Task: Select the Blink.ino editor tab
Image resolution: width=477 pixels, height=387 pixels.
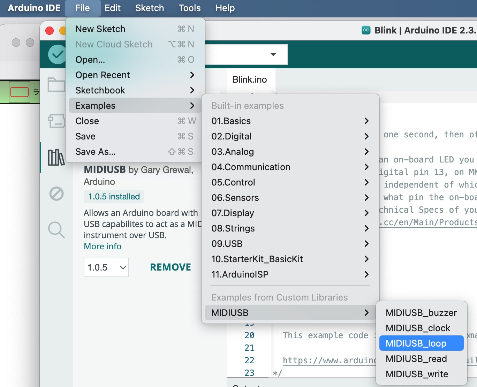Action: tap(250, 79)
